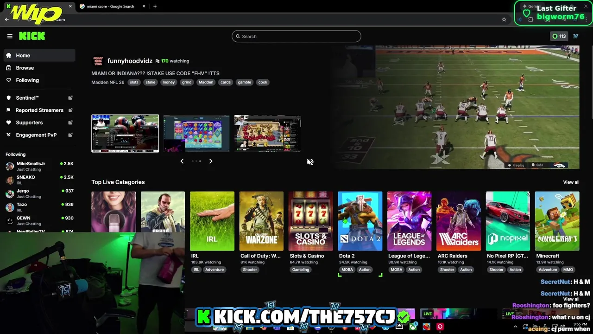Viewport: 593px width, 334px height.
Task: Open the Madden NFL 26 category link
Action: point(108,82)
